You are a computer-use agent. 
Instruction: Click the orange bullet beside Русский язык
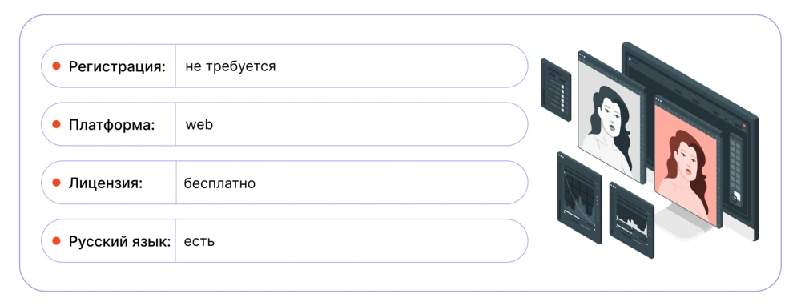pos(57,240)
